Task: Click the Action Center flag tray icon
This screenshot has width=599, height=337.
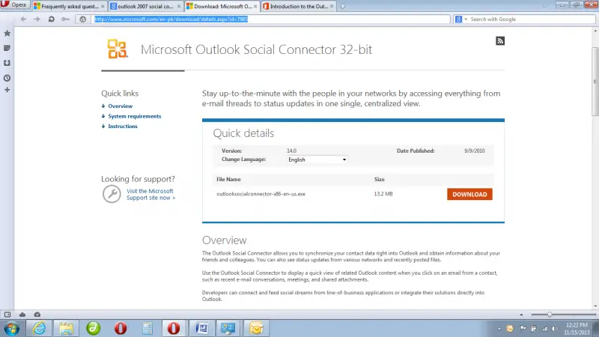Action: [x=523, y=329]
